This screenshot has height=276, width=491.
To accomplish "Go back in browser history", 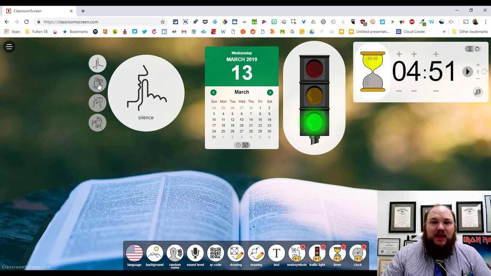I will point(7,22).
